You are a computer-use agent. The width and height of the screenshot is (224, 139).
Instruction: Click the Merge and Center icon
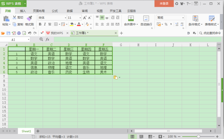(131, 18)
